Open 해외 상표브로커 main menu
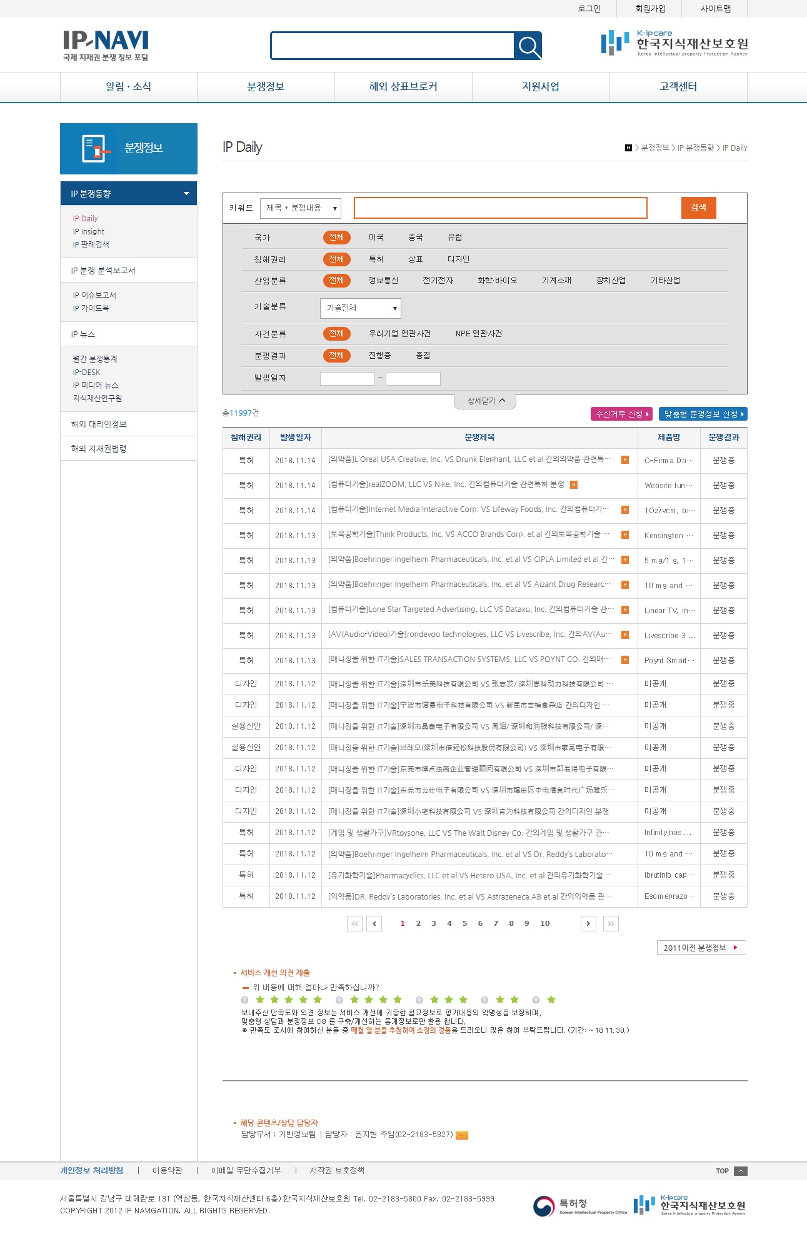The height and width of the screenshot is (1244, 807). [404, 87]
